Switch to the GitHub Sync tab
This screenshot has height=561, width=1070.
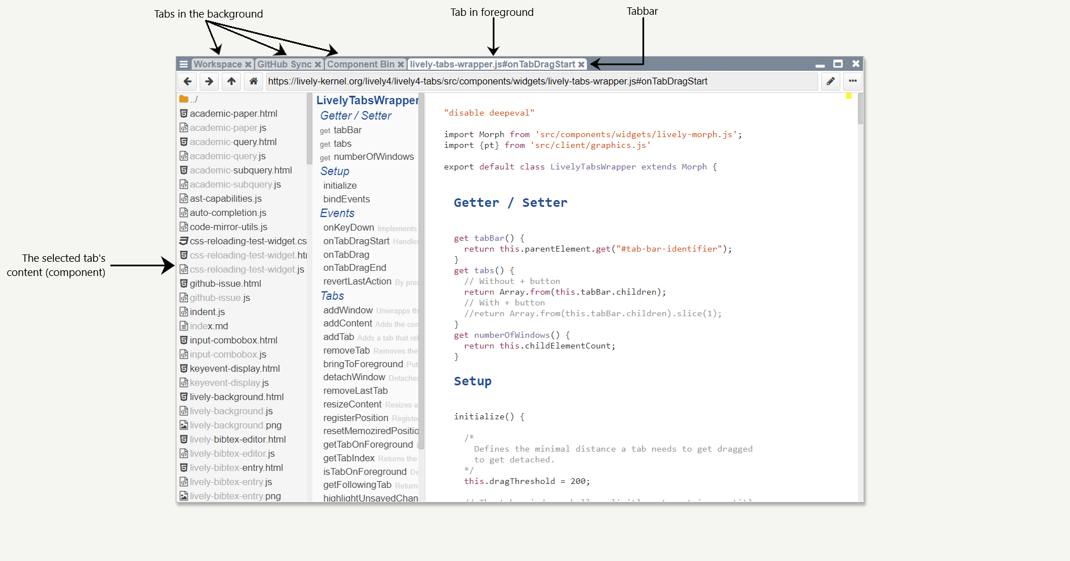coord(284,65)
